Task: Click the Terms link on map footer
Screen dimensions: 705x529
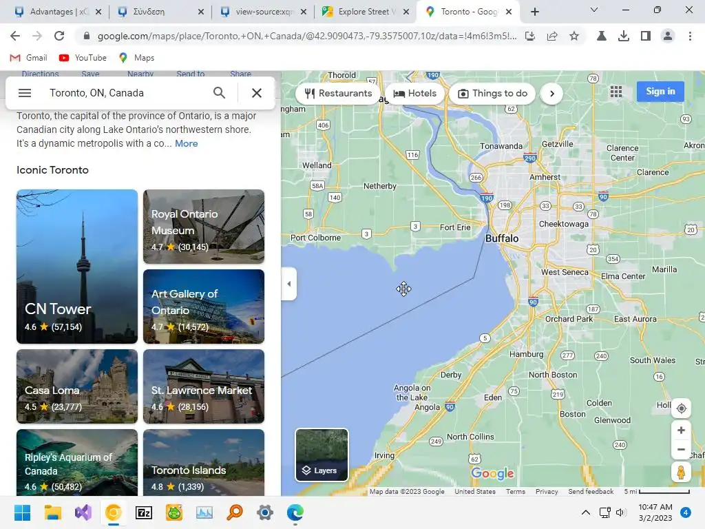Action: coord(515,492)
